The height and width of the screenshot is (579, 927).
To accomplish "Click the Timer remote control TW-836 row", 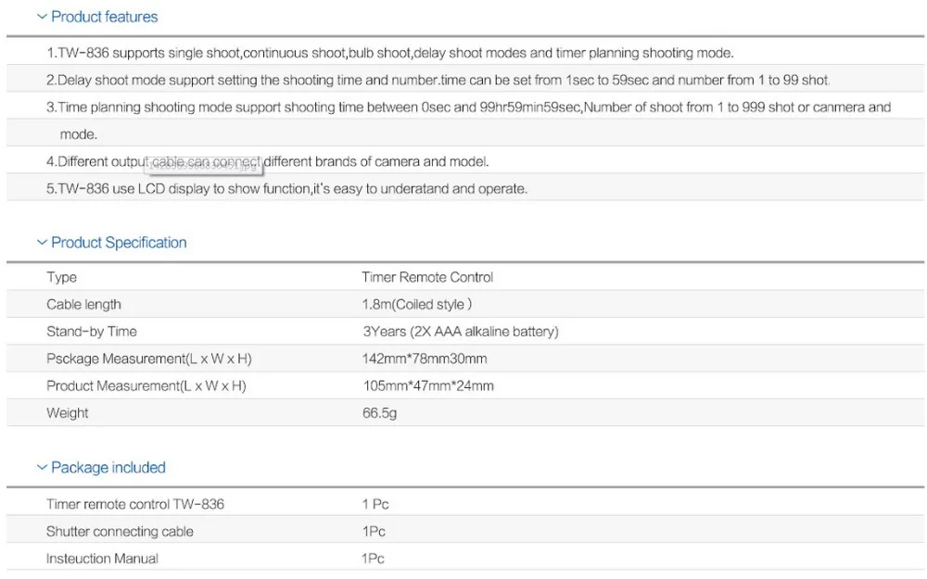I will [x=465, y=504].
